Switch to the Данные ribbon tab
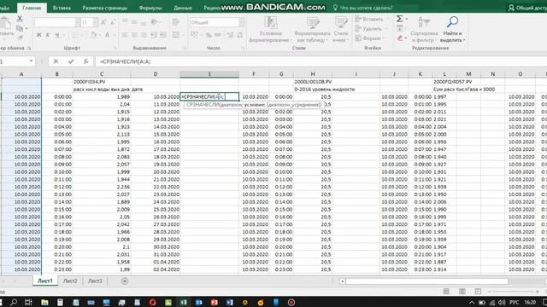The image size is (547, 307). click(x=182, y=8)
